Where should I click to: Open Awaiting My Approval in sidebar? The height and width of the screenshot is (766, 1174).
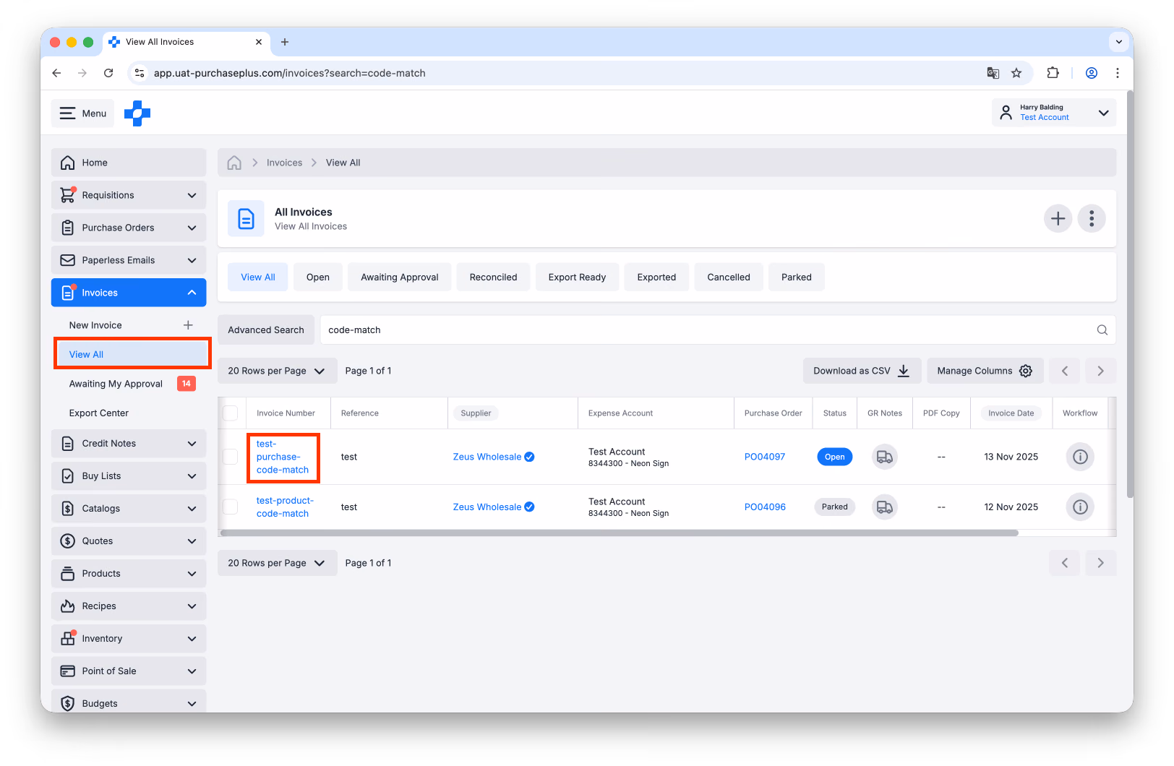(x=116, y=384)
